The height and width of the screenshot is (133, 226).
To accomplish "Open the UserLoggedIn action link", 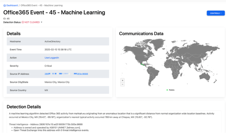I will click(x=52, y=58).
